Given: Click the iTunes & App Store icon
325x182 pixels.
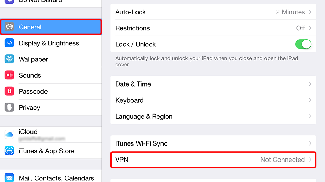Looking at the screenshot, I should click(10, 151).
